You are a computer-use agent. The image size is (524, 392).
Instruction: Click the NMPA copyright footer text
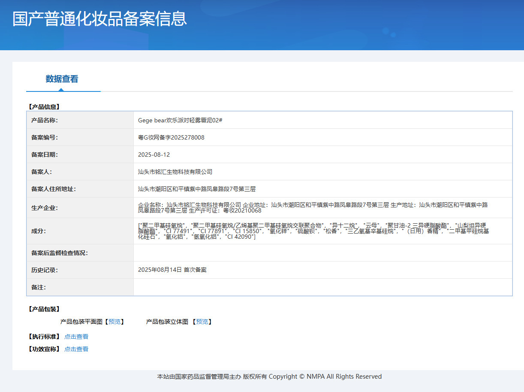click(x=269, y=377)
